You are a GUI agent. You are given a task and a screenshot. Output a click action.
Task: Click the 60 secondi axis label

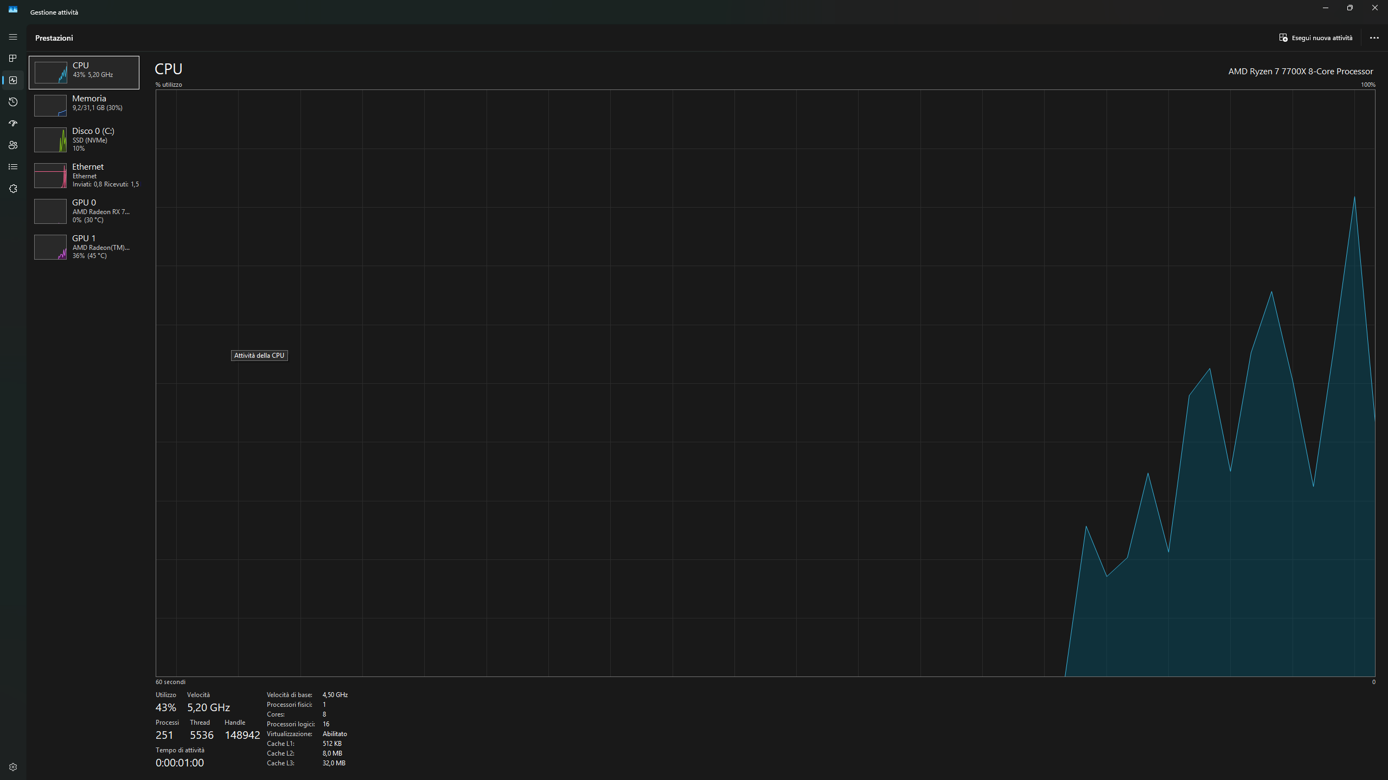(170, 682)
